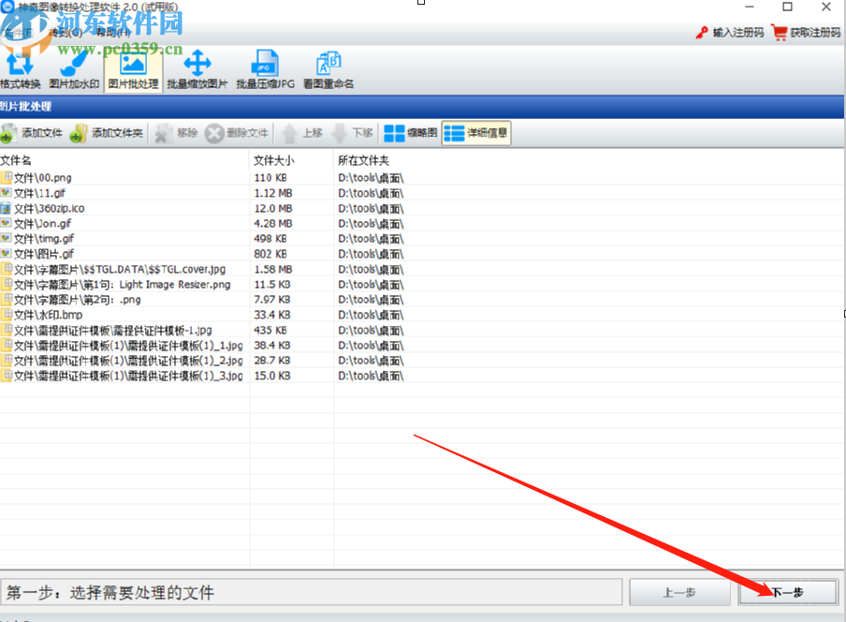Click the 添加文件 add files icon

point(33,132)
